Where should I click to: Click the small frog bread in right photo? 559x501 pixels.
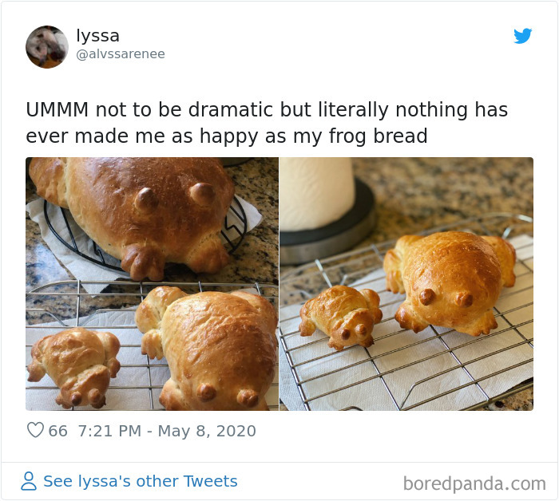(341, 317)
